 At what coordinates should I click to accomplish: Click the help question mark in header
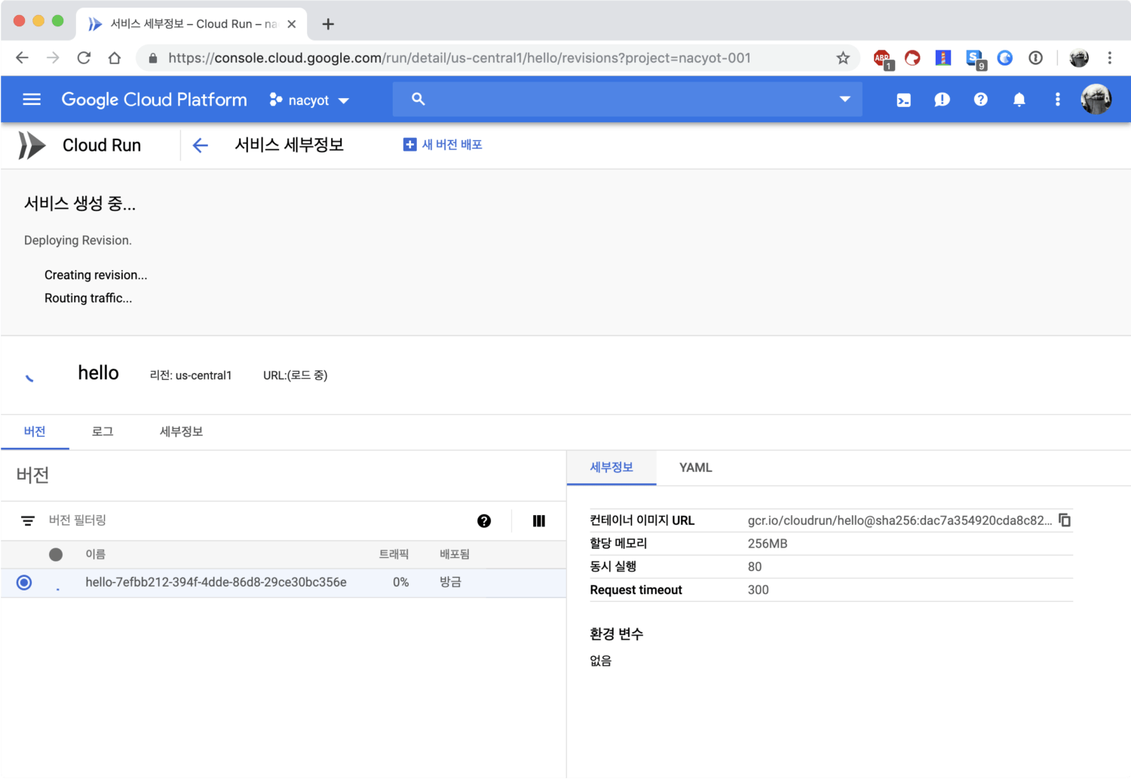980,100
